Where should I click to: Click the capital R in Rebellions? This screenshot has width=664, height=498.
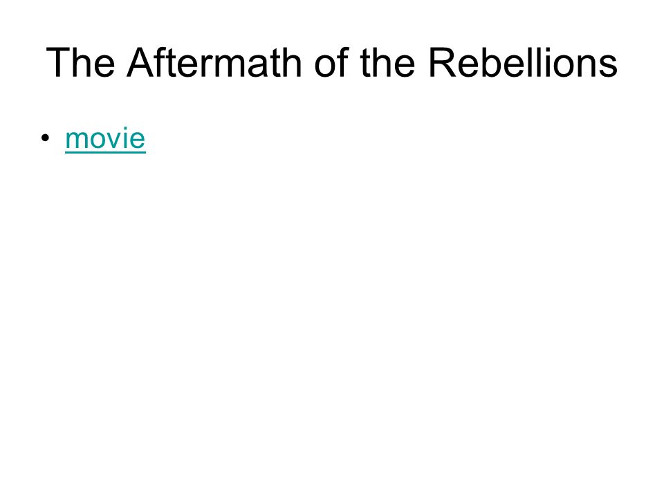[x=442, y=63]
